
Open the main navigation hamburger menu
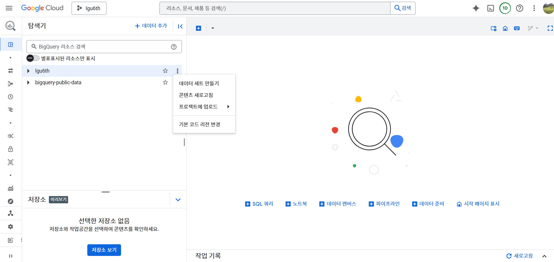pyautogui.click(x=9, y=8)
